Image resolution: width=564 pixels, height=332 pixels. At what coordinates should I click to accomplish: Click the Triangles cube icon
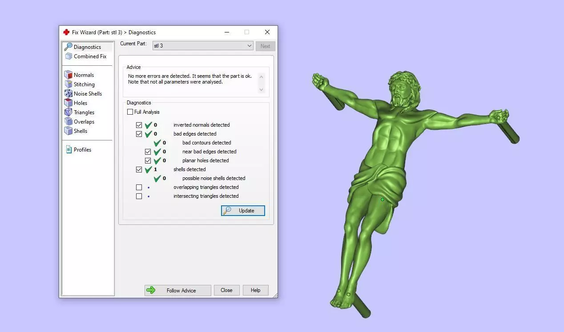(x=68, y=112)
